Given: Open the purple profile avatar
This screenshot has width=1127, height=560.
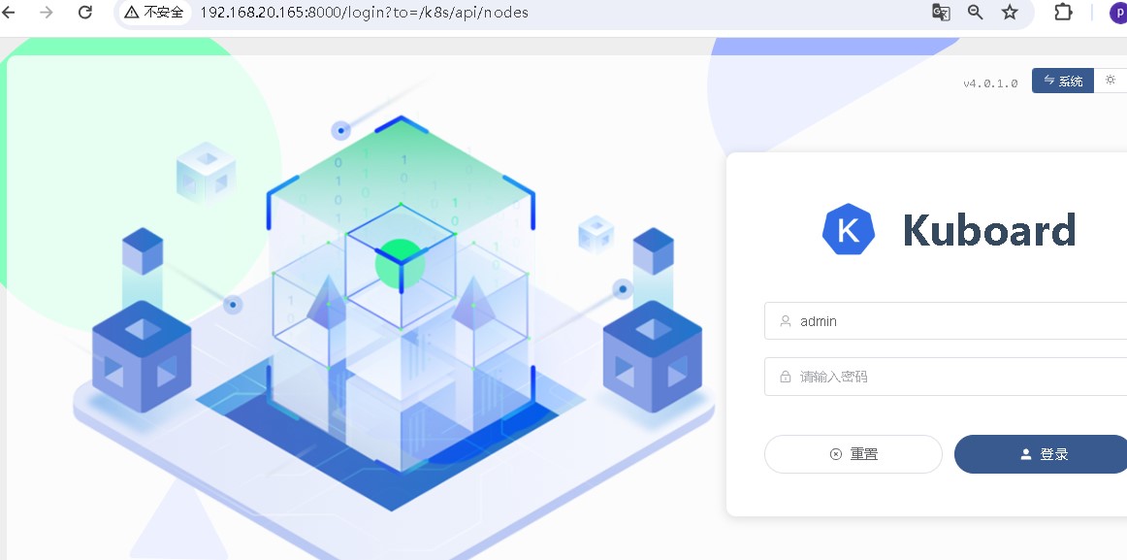Looking at the screenshot, I should [1118, 13].
